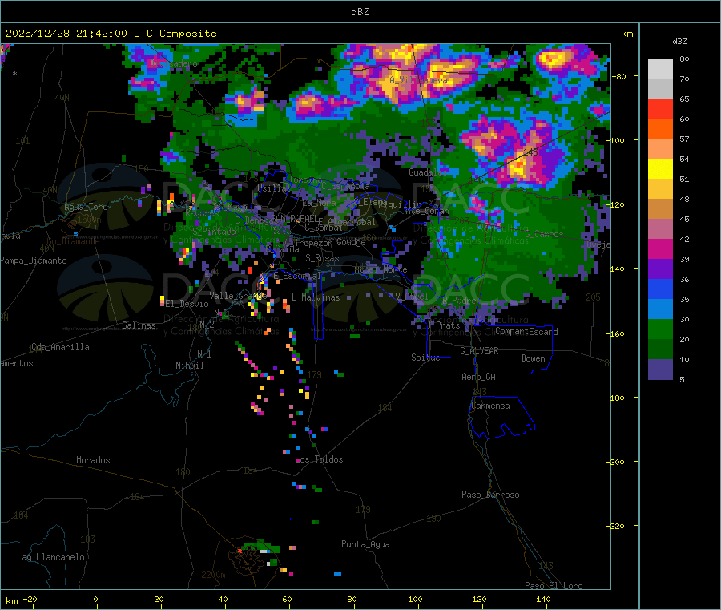The height and width of the screenshot is (610, 721).
Task: Click the '100' tick on the horizontal km axis
Action: (415, 599)
